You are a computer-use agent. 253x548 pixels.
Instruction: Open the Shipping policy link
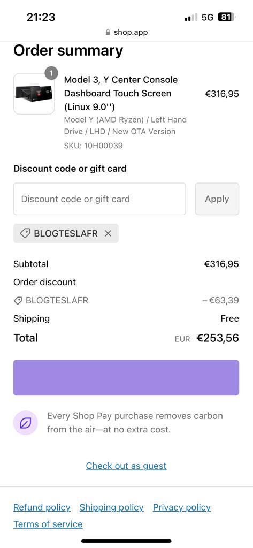pyautogui.click(x=111, y=507)
